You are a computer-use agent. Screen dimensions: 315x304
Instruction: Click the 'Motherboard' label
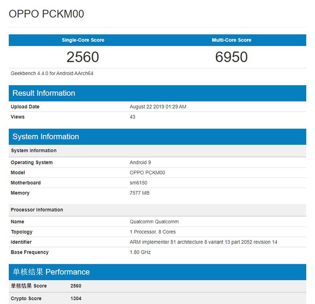pos(26,183)
